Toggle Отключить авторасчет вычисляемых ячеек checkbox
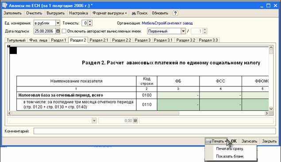Image resolution: width=281 pixels, height=162 pixels. pos(64,31)
